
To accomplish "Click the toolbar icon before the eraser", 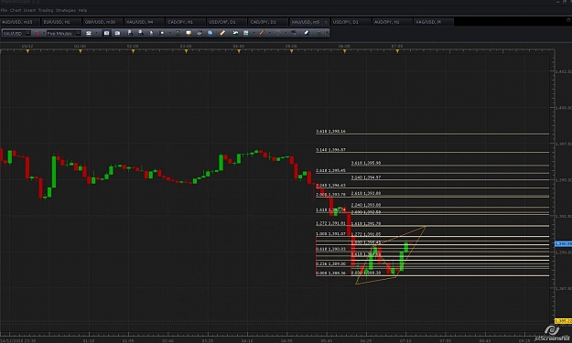I will pos(294,33).
